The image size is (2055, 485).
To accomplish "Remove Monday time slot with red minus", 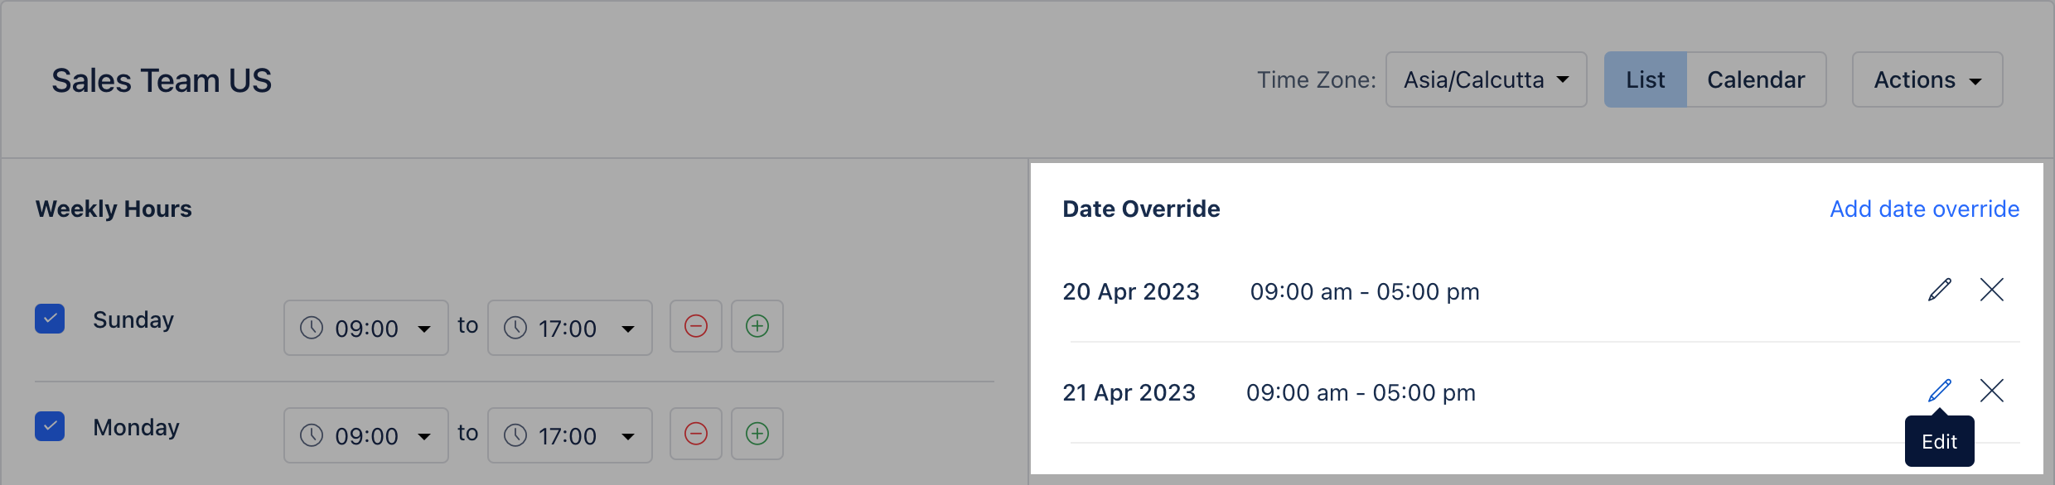I will [696, 434].
